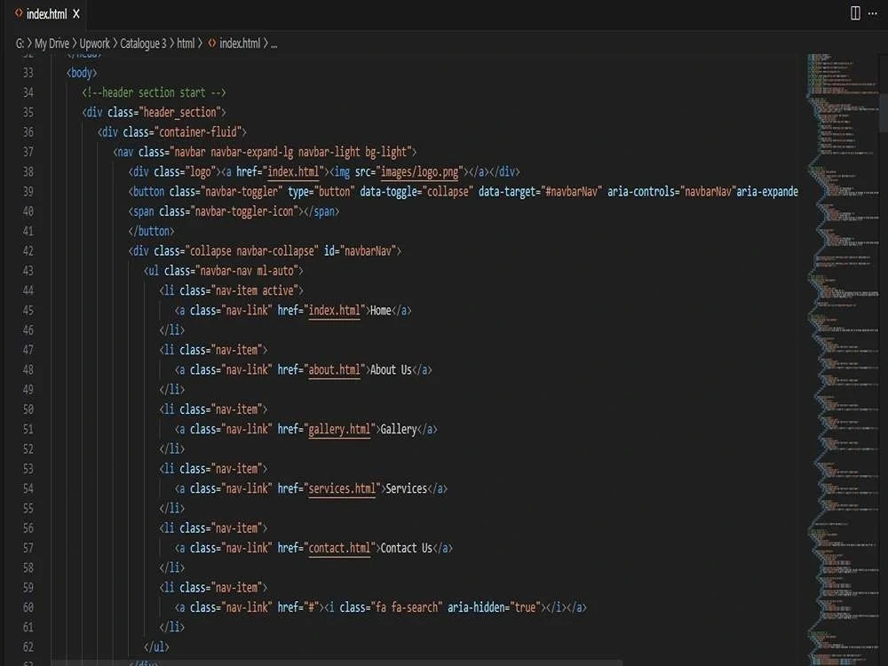Click the Home link text
The height and width of the screenshot is (666, 888).
click(x=381, y=310)
